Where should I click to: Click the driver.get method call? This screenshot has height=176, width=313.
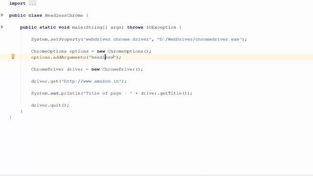tap(45, 81)
